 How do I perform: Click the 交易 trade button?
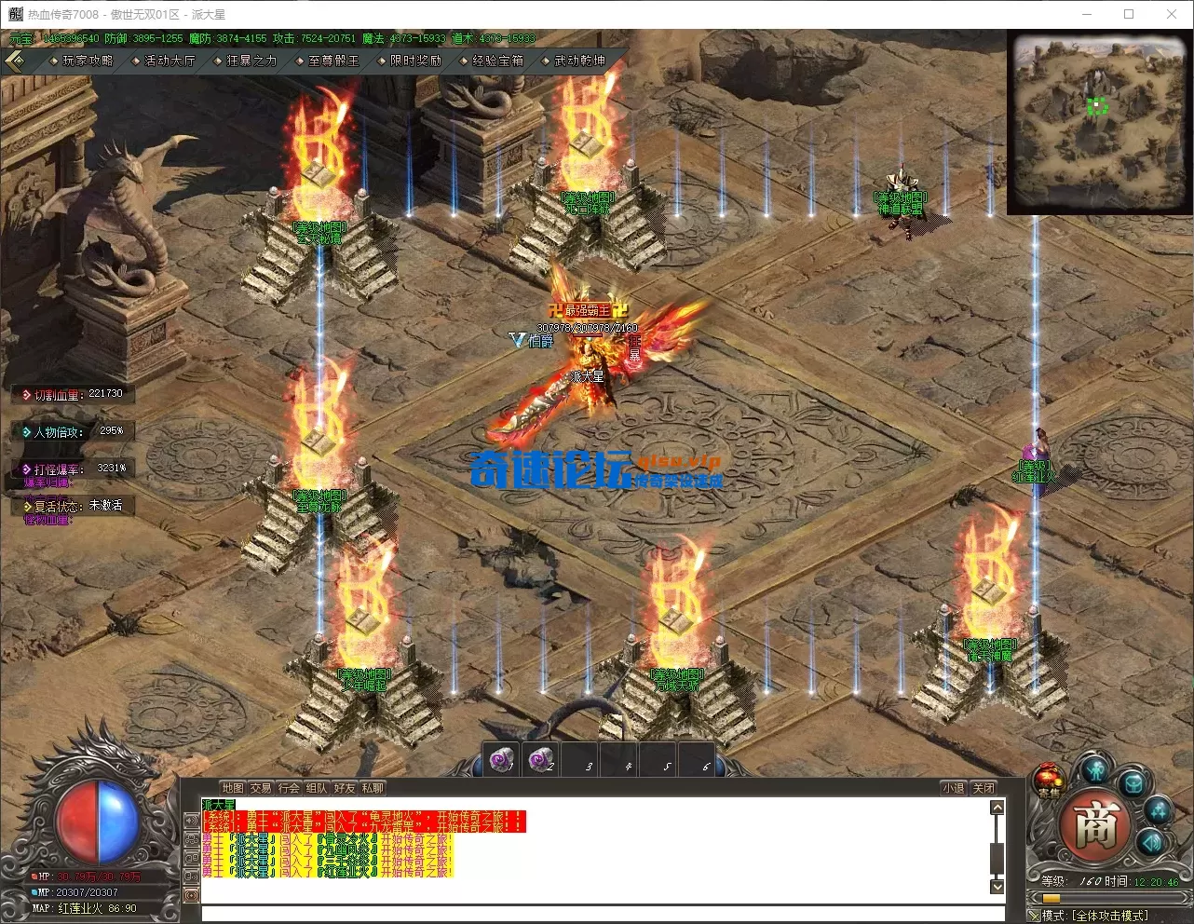click(x=261, y=788)
